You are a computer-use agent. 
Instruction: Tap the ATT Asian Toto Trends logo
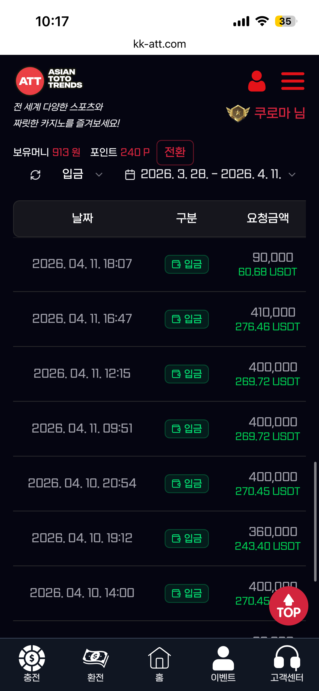tap(49, 81)
